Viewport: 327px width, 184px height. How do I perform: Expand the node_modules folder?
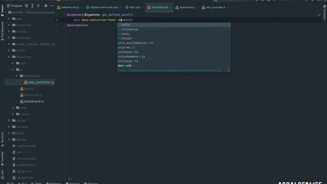tap(9, 44)
